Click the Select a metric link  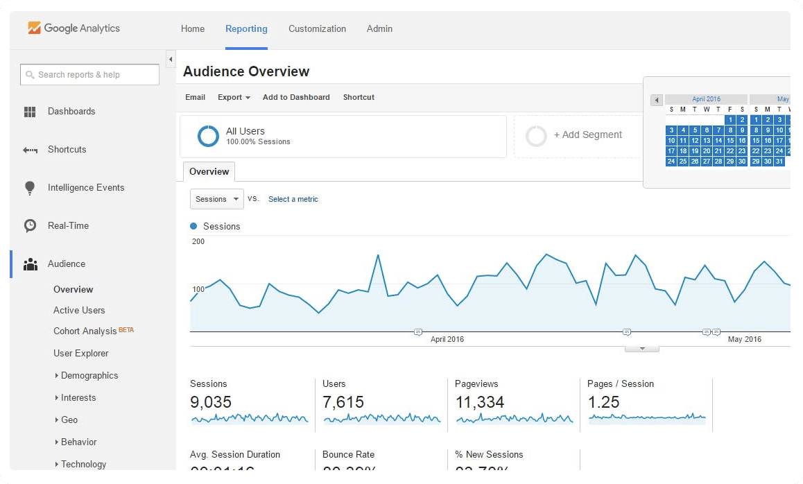293,199
